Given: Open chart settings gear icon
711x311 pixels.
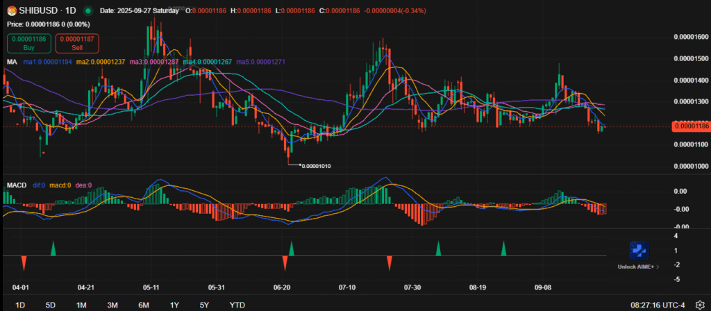Looking at the screenshot, I should (701, 305).
